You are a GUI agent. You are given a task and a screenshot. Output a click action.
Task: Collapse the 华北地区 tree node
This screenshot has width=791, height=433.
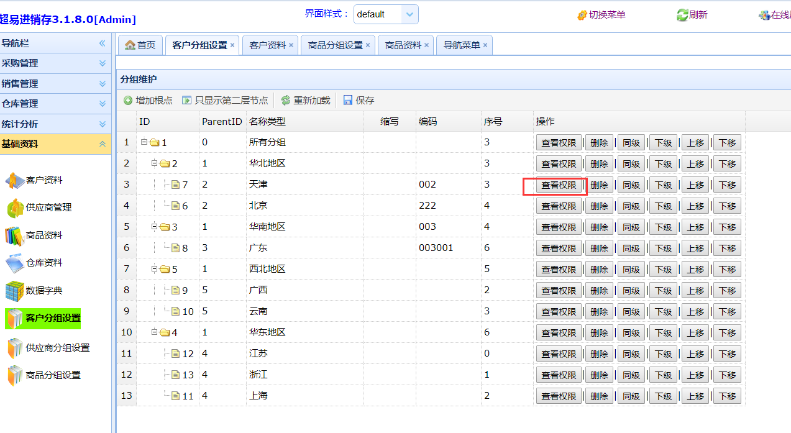[x=155, y=163]
